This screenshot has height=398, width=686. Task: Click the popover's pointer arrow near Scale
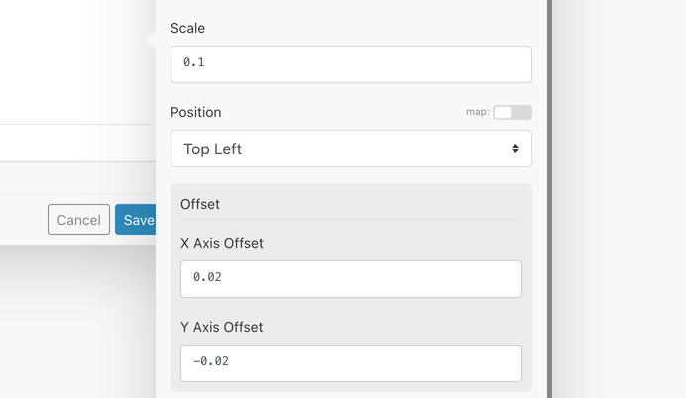151,40
